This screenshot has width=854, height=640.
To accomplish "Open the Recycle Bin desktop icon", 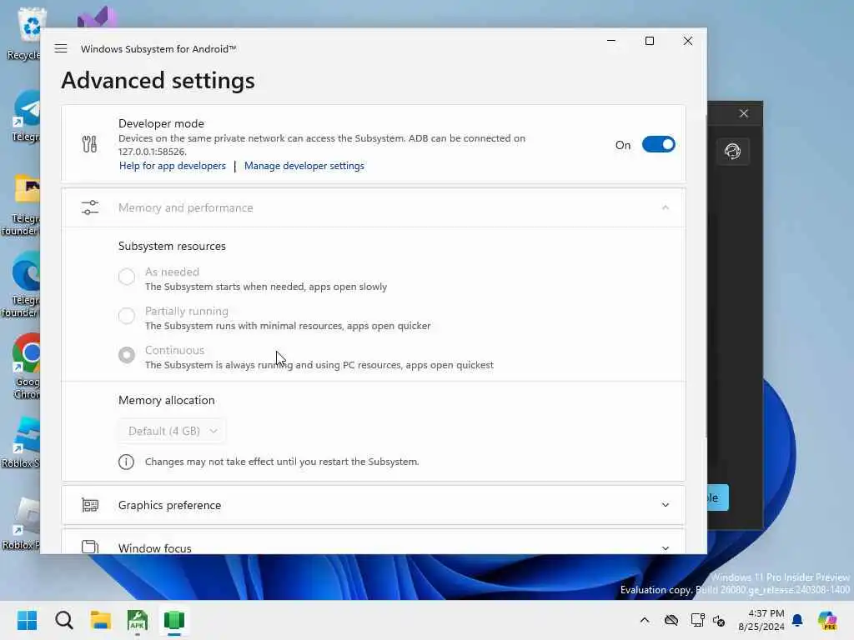I will click(23, 33).
